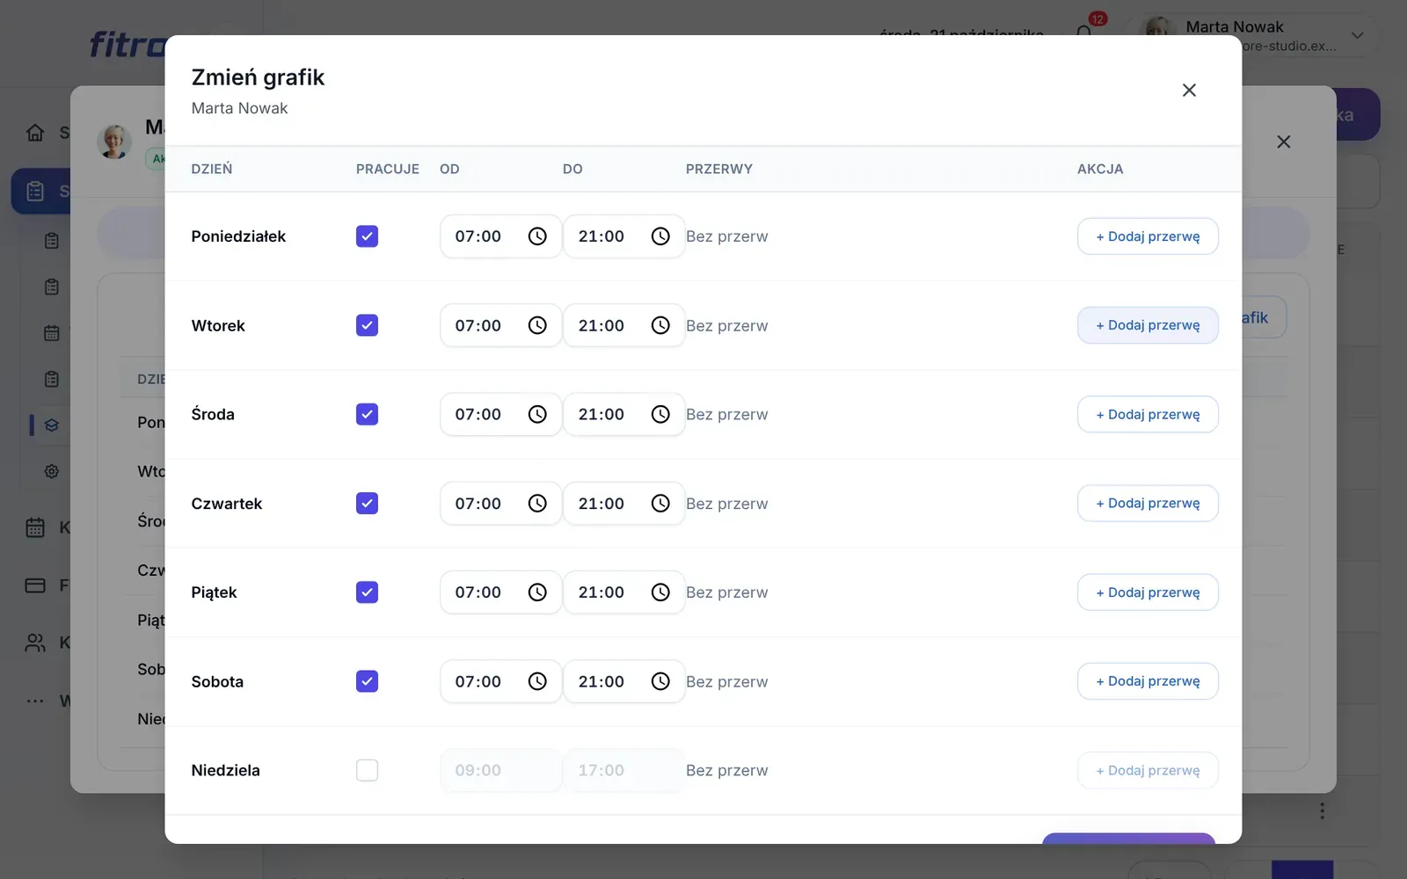Edit the Sobota end time field 21:00
Screen dimensions: 1407x879
tap(623, 681)
